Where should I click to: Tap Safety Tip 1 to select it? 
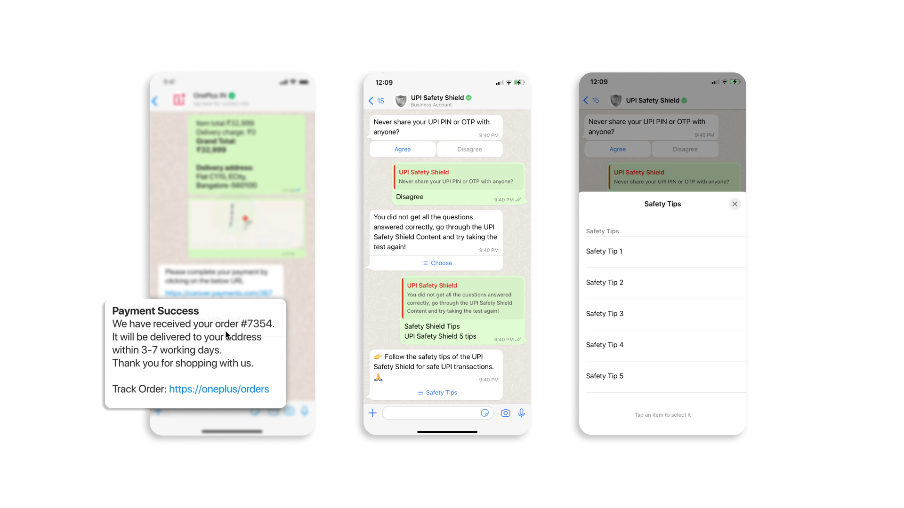coord(662,251)
